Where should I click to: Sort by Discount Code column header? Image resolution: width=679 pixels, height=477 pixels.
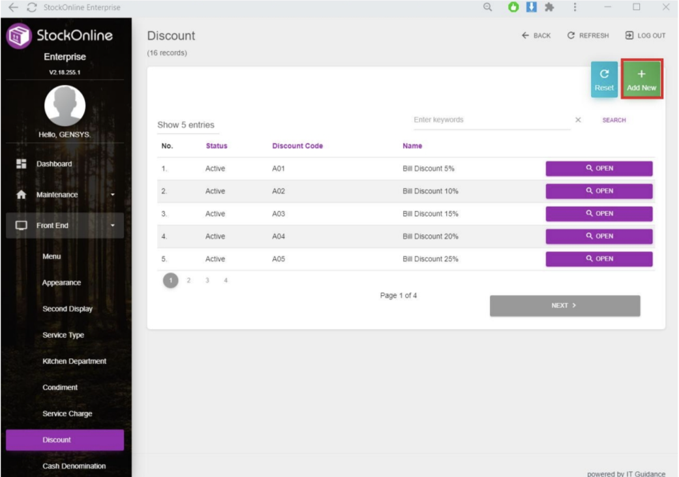point(297,146)
